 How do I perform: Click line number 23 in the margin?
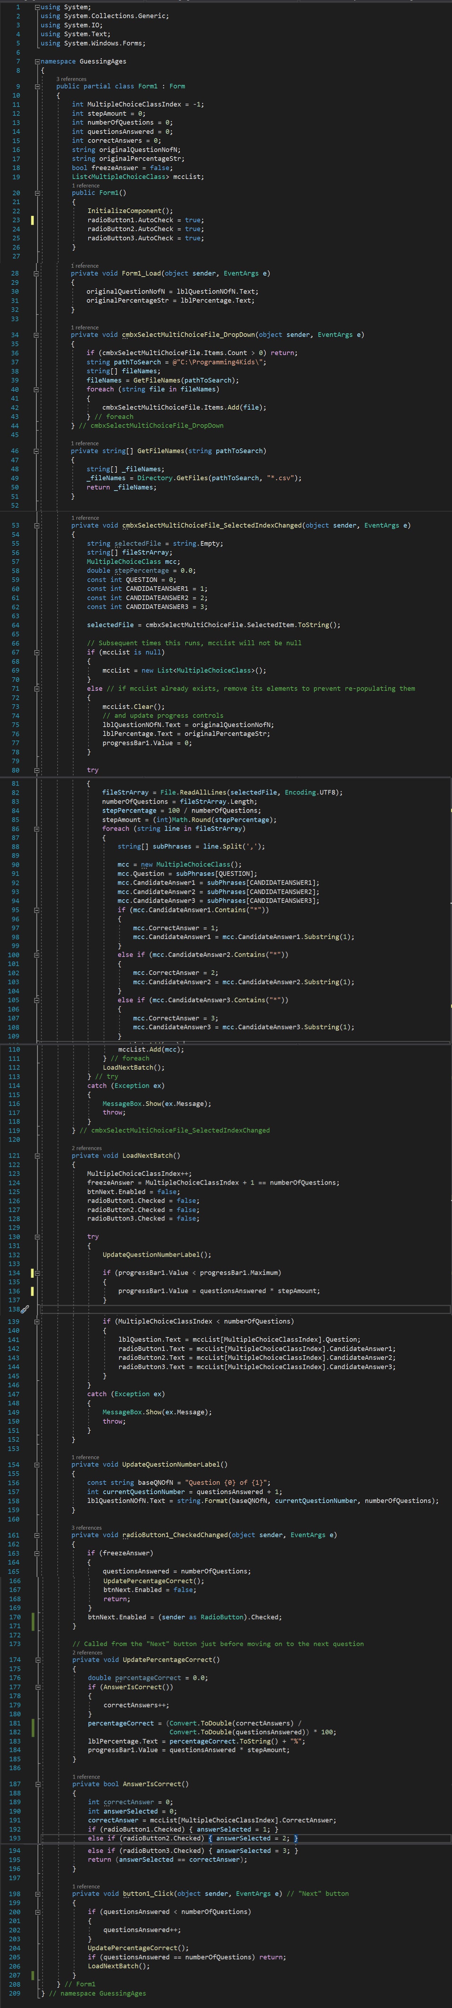pyautogui.click(x=16, y=220)
